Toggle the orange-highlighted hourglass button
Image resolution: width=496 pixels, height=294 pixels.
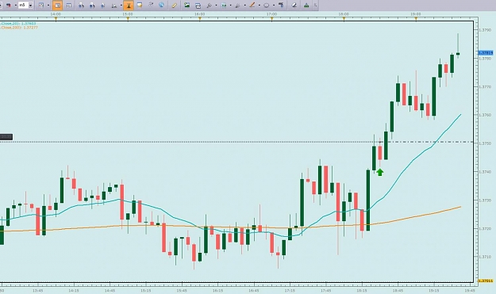pos(129,5)
